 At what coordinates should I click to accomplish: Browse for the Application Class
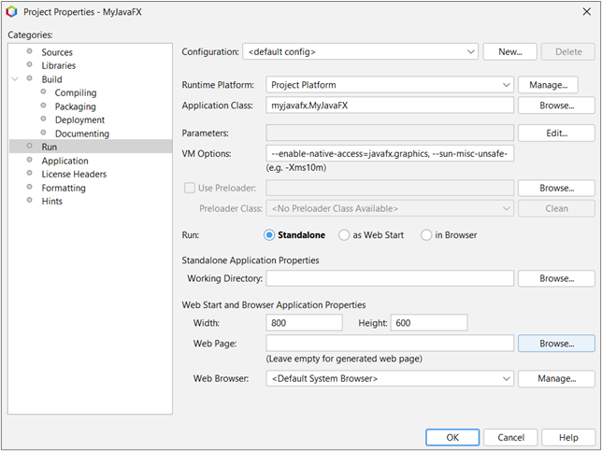pos(556,106)
